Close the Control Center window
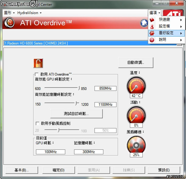The width and height of the screenshot is (186, 179). [x=177, y=3]
